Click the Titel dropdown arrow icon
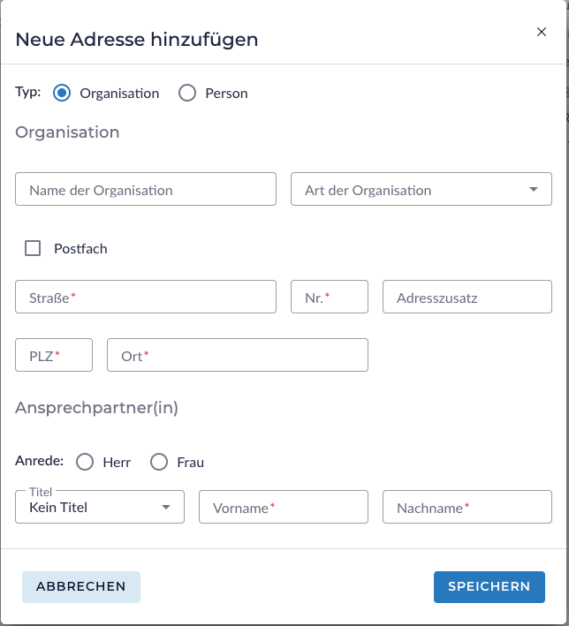Screen dimensions: 569x626 [166, 508]
